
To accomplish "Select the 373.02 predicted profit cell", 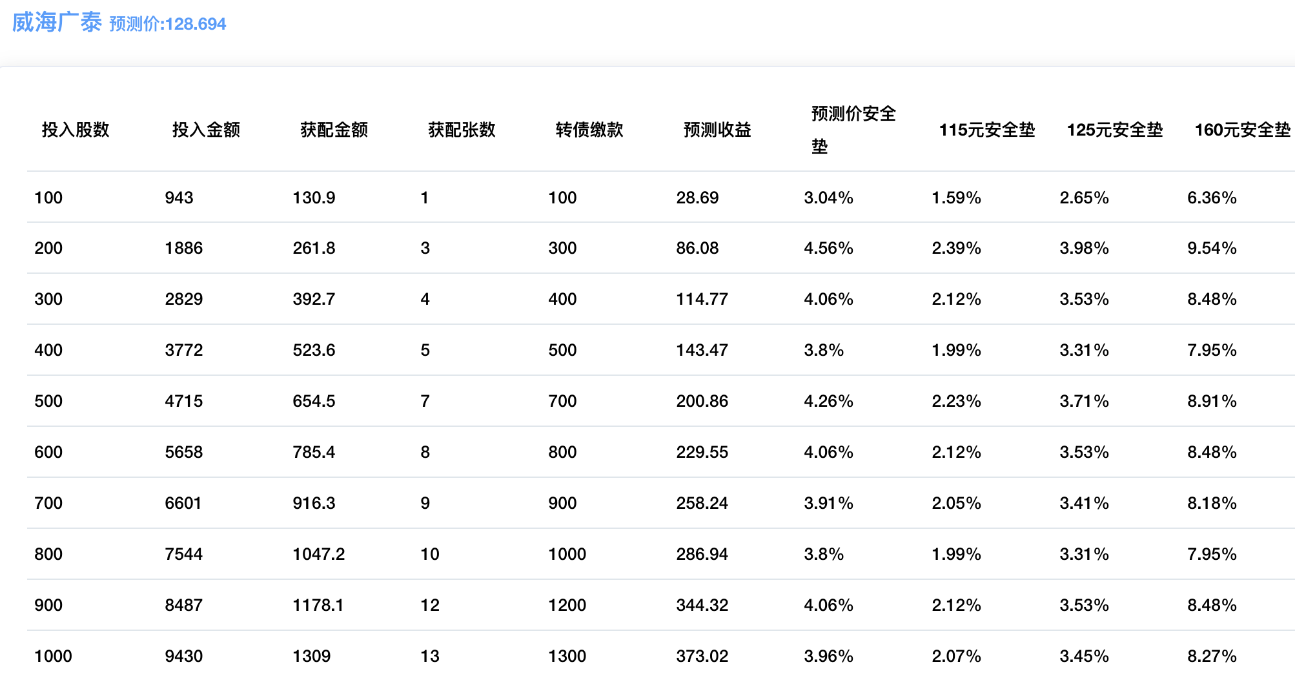I will pyautogui.click(x=702, y=656).
